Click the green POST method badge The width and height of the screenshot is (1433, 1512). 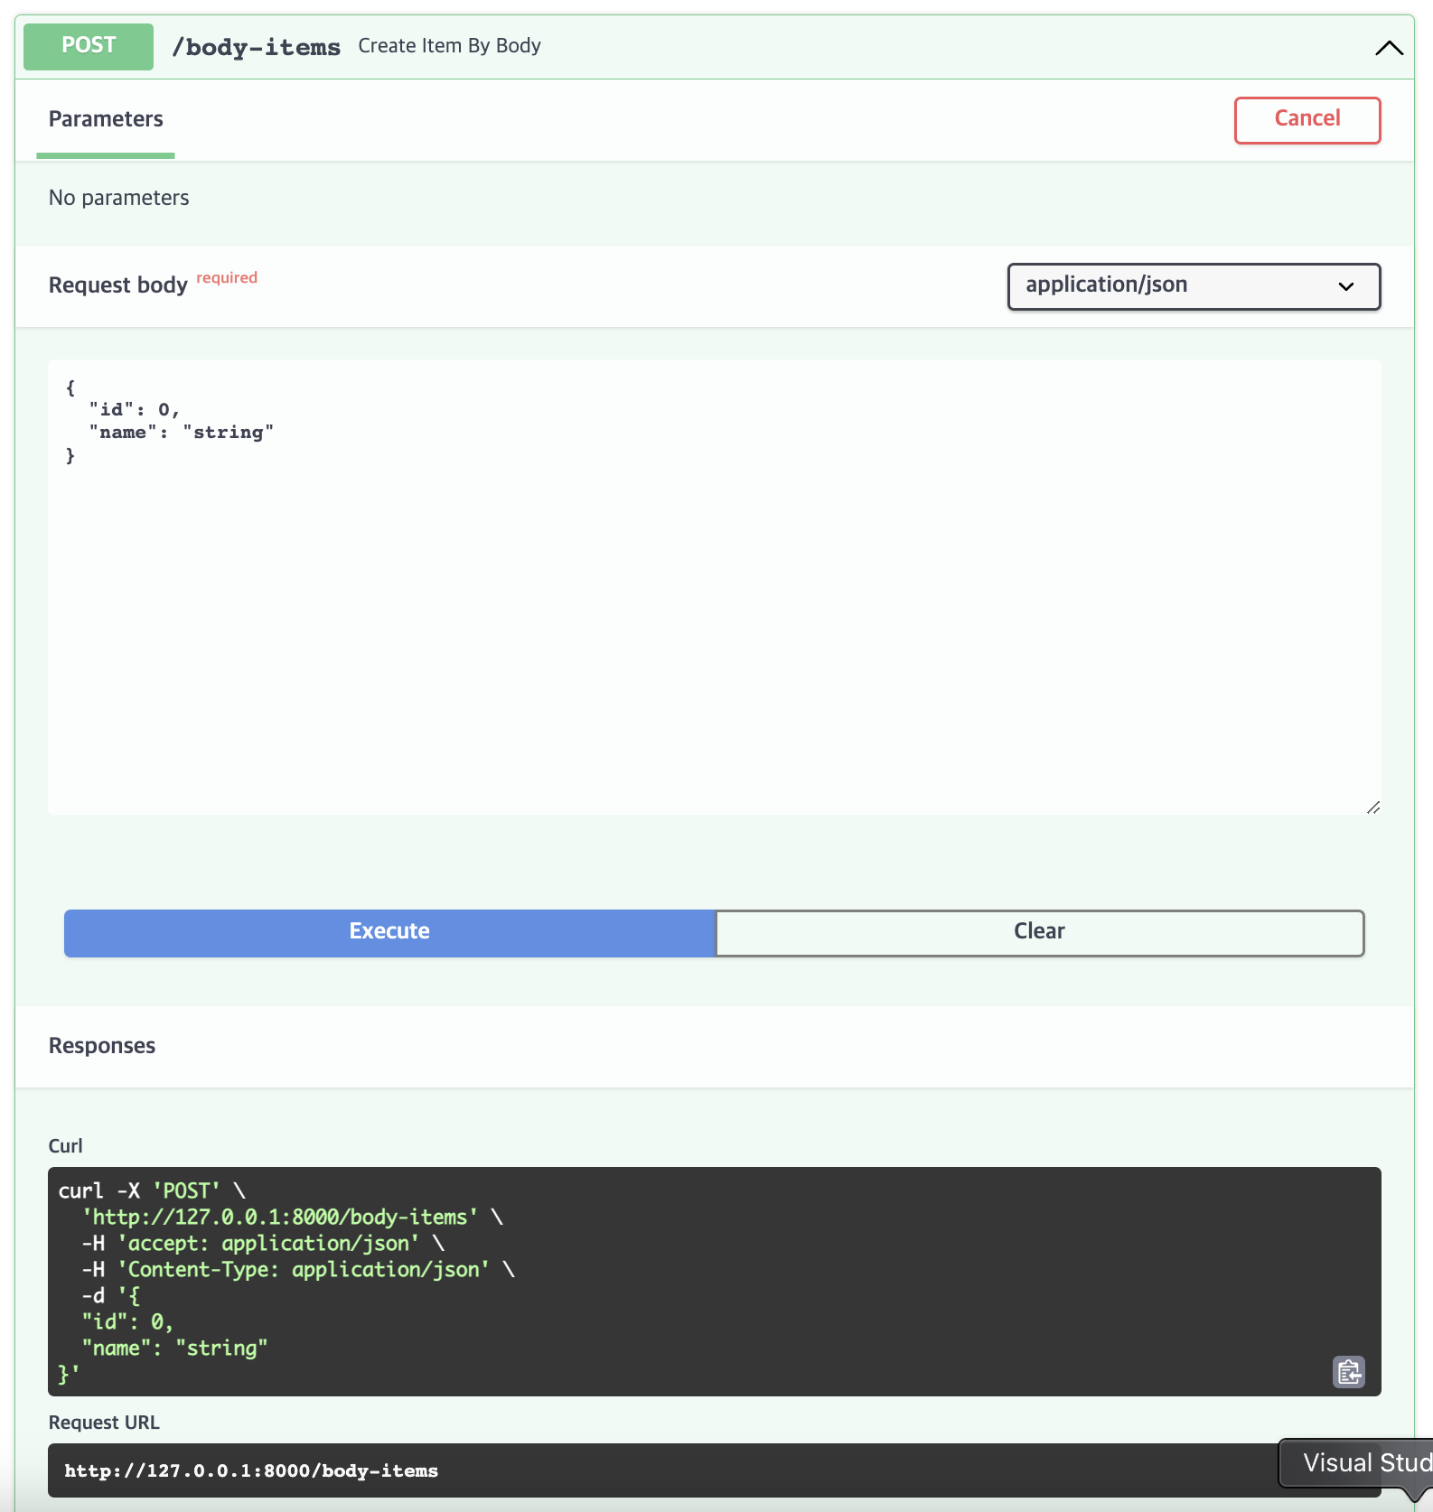89,46
